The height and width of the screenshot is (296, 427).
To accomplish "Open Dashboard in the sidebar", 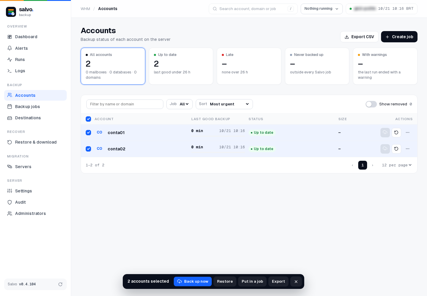I will tap(35, 37).
